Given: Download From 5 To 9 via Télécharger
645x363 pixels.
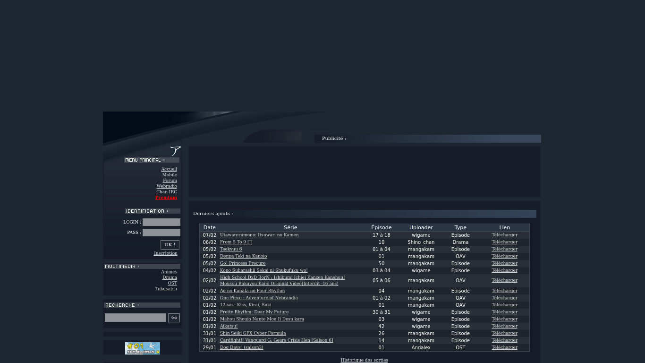Looking at the screenshot, I should pos(504,242).
